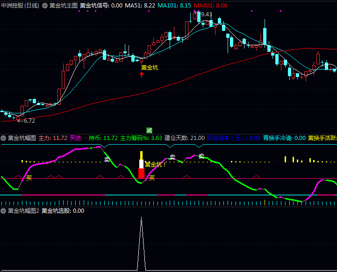Open the 中洲控股(日线) period dropdown arrow

(45, 6)
